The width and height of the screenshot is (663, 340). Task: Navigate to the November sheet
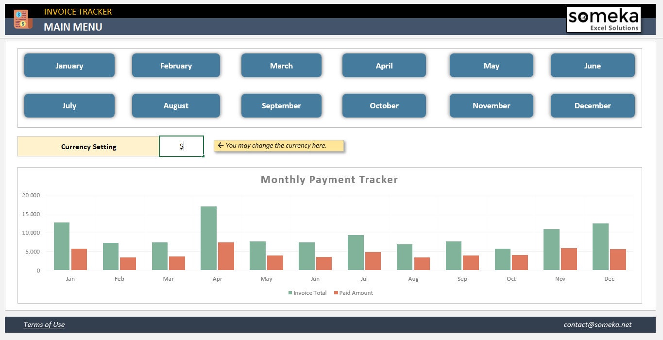492,105
